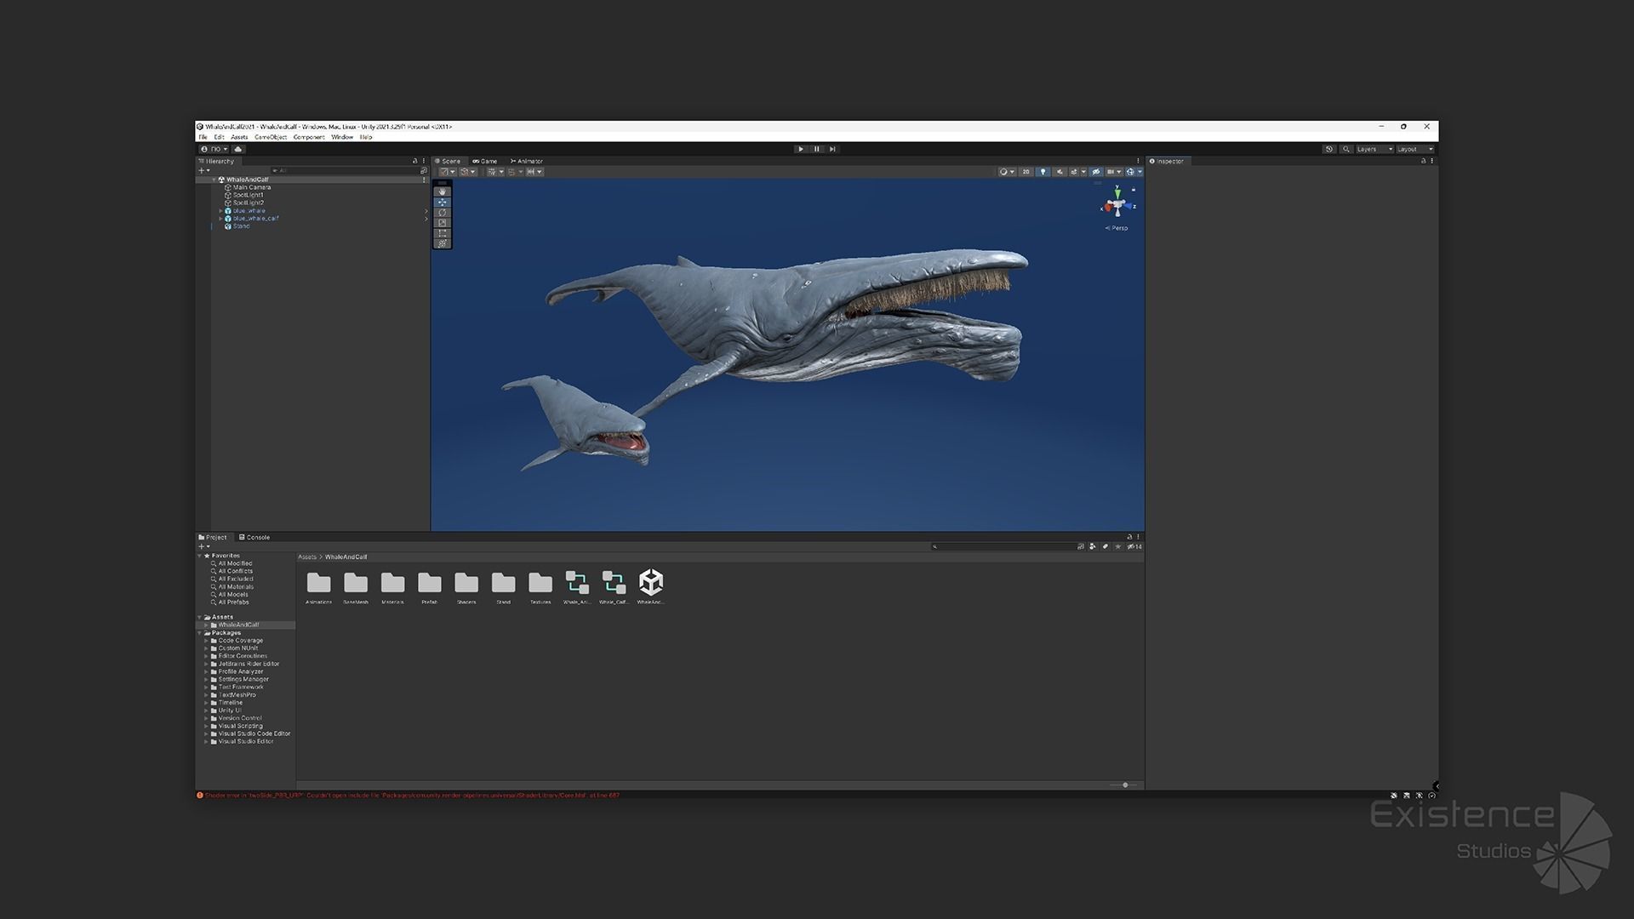Select the WhaleAnd Unity scene asset
This screenshot has width=1634, height=919.
[x=651, y=587]
